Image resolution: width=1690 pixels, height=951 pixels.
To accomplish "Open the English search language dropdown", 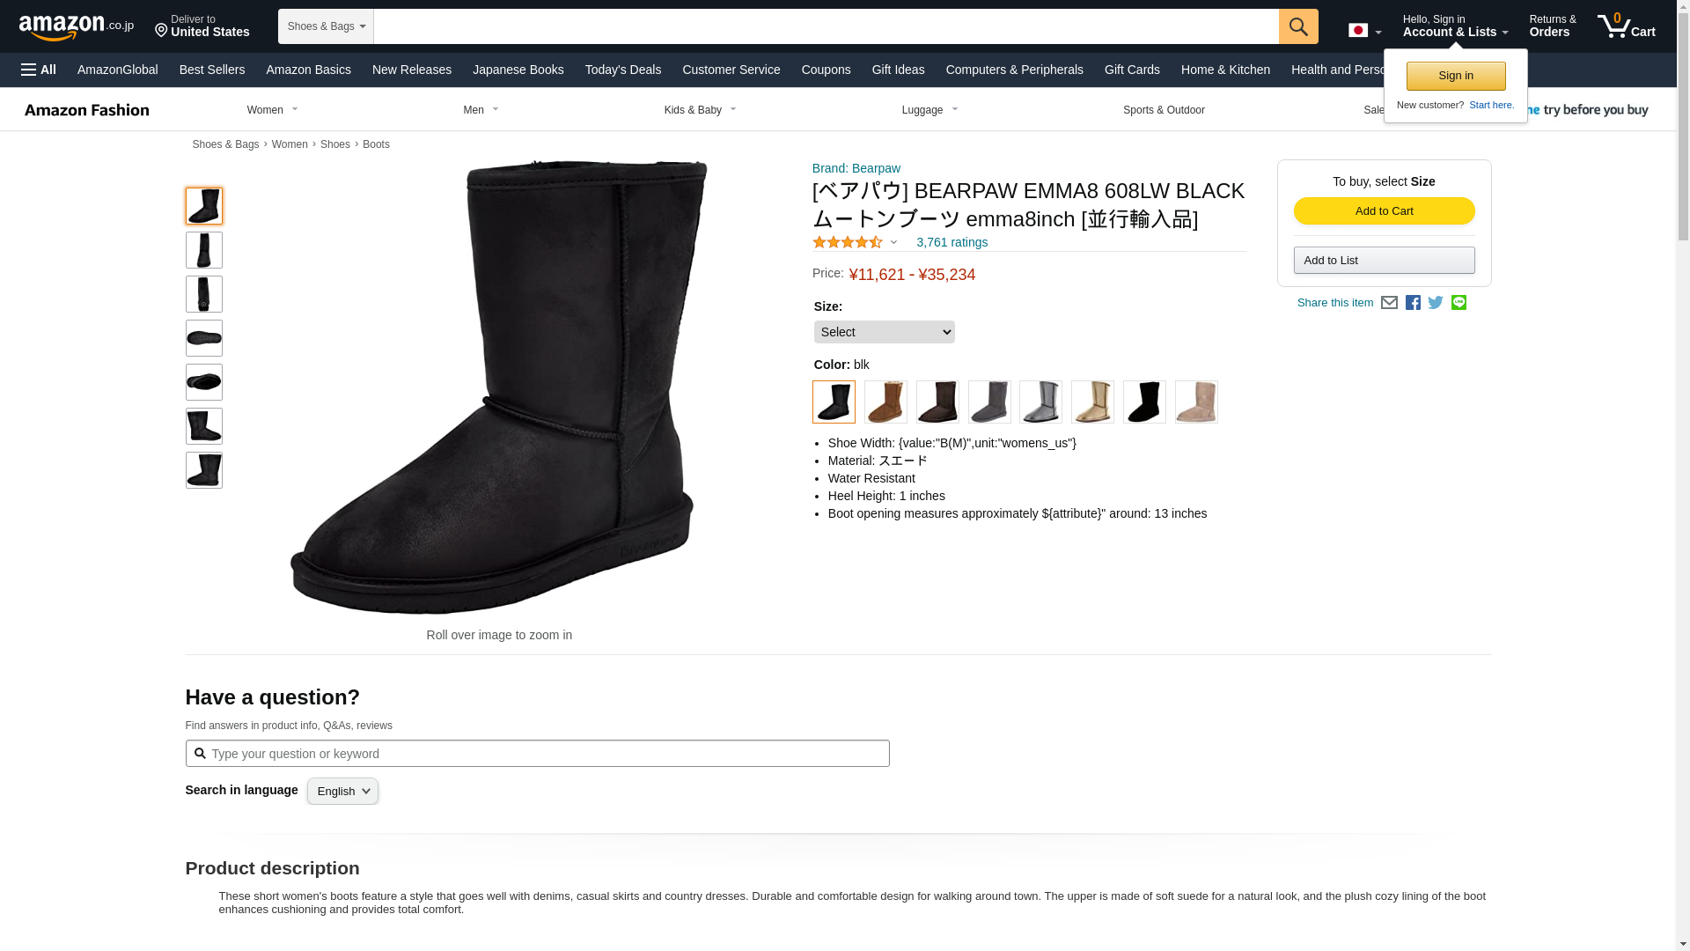I will pyautogui.click(x=342, y=791).
